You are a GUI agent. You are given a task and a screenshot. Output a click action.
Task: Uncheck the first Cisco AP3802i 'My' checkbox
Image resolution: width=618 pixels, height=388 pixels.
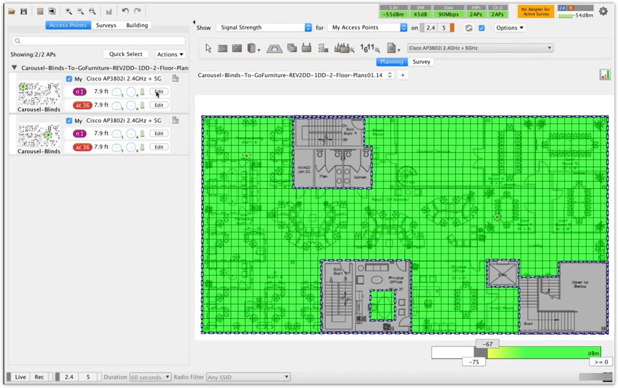coord(69,79)
